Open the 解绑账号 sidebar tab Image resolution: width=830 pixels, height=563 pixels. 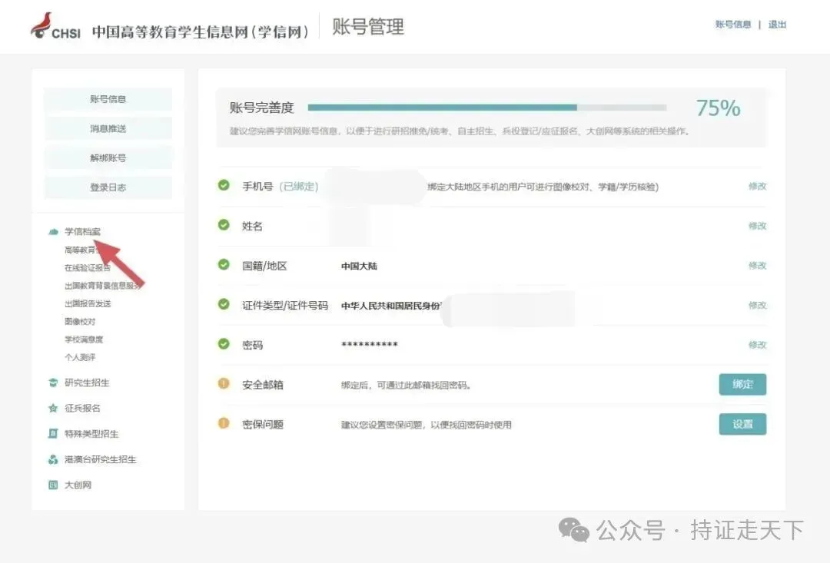click(x=108, y=157)
